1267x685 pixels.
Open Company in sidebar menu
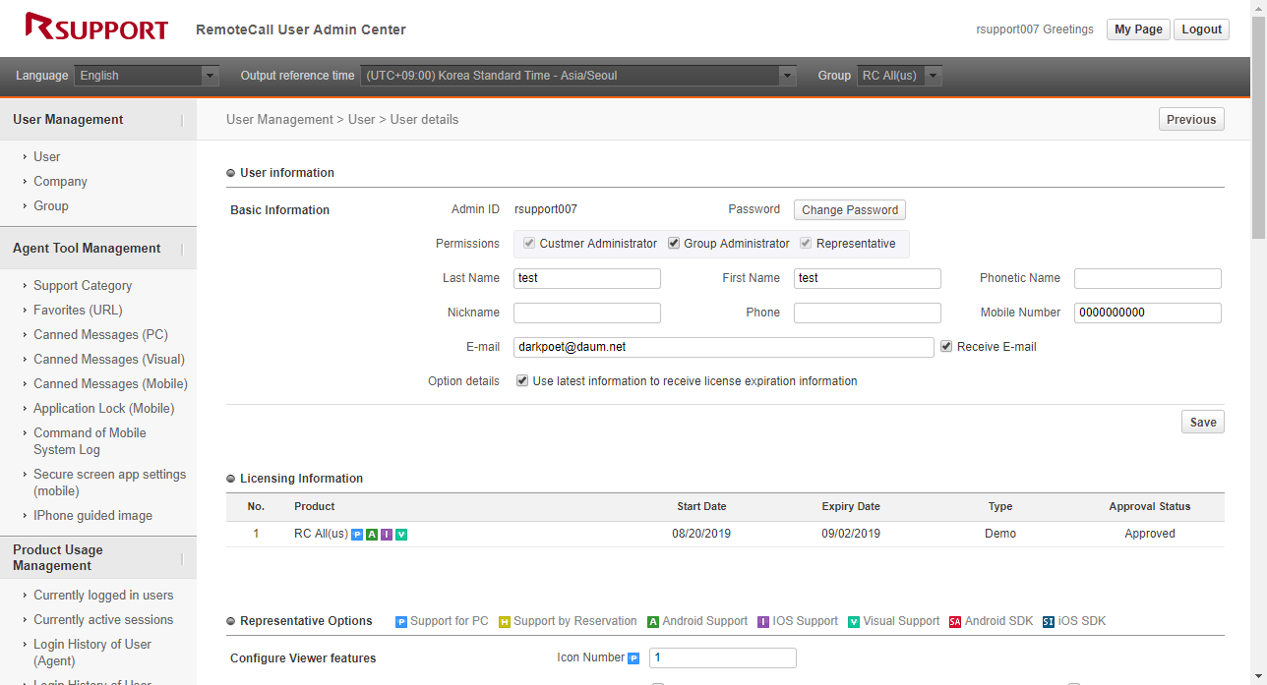click(x=60, y=182)
